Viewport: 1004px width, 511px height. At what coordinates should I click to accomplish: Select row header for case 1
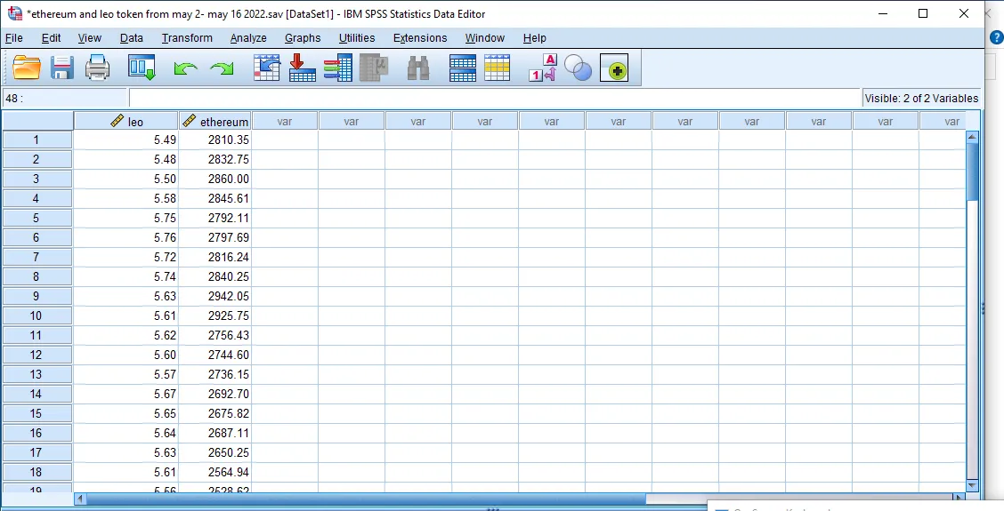pyautogui.click(x=36, y=140)
